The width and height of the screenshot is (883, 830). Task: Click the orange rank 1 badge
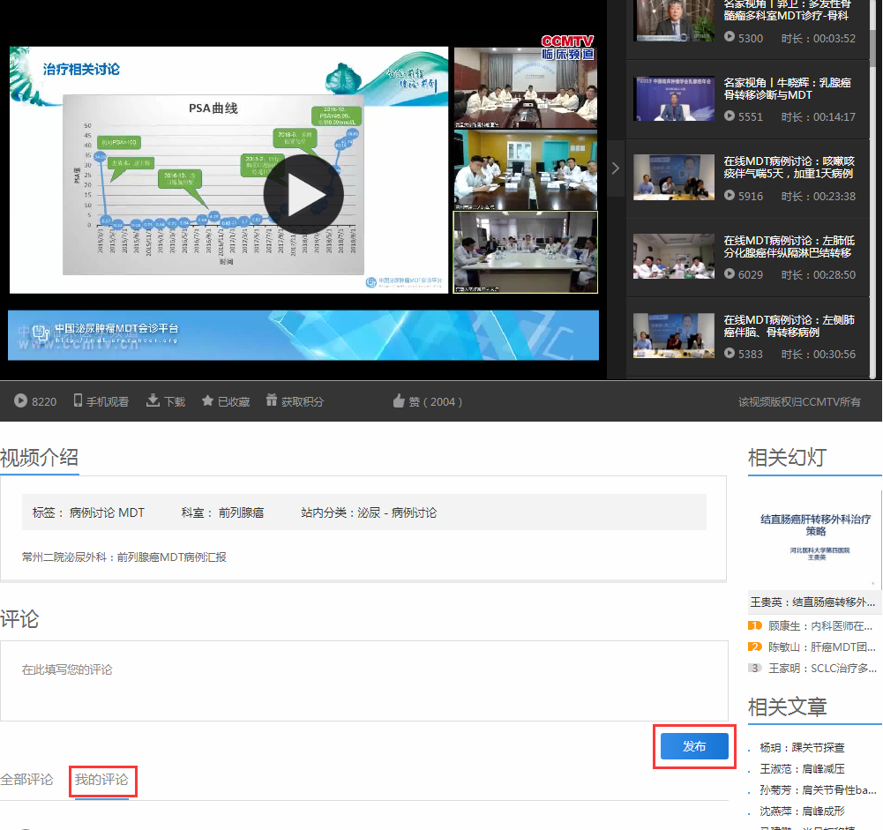click(x=754, y=625)
